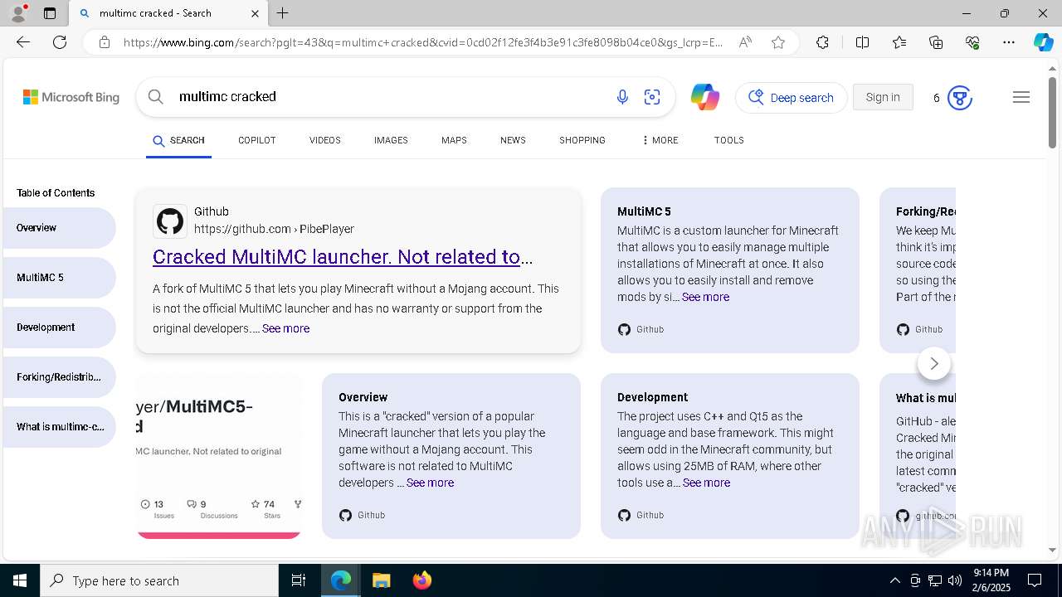Switch to the SHOPPING tab

coord(582,140)
